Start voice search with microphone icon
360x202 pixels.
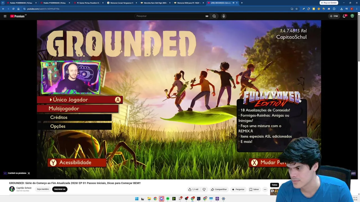(224, 16)
